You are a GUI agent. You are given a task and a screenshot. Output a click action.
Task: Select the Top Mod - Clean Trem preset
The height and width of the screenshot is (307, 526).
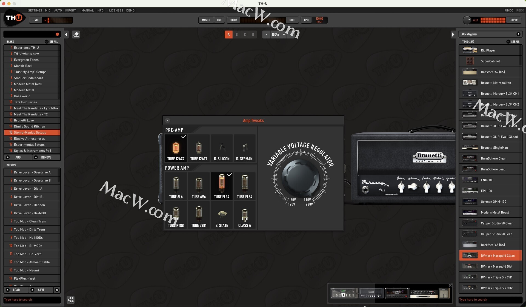click(32, 221)
